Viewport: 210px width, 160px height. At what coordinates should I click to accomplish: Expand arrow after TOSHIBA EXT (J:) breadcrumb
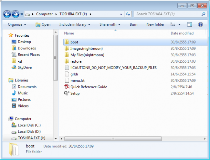(90, 14)
